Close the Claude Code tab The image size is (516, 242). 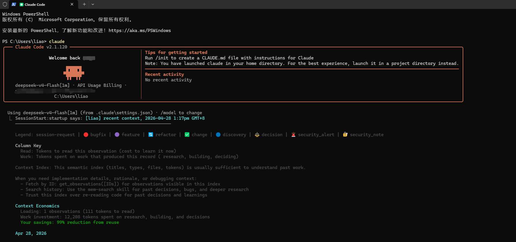pos(72,4)
